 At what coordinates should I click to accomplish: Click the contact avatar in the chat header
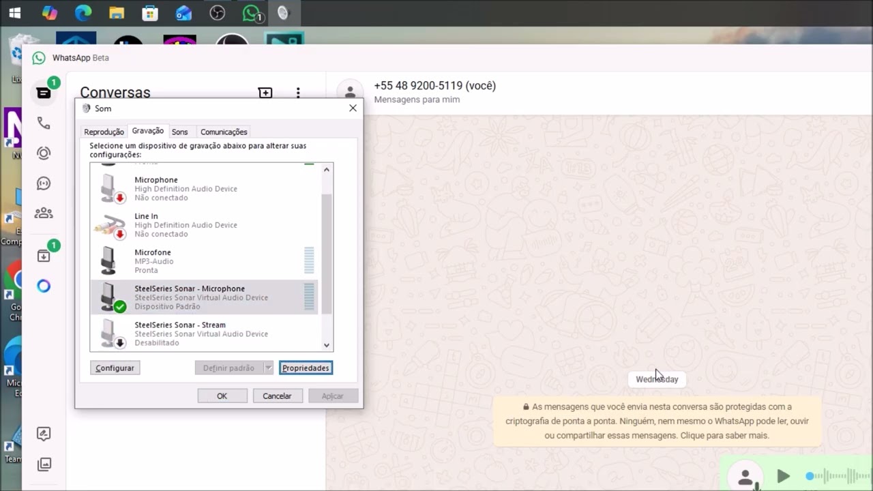[350, 92]
